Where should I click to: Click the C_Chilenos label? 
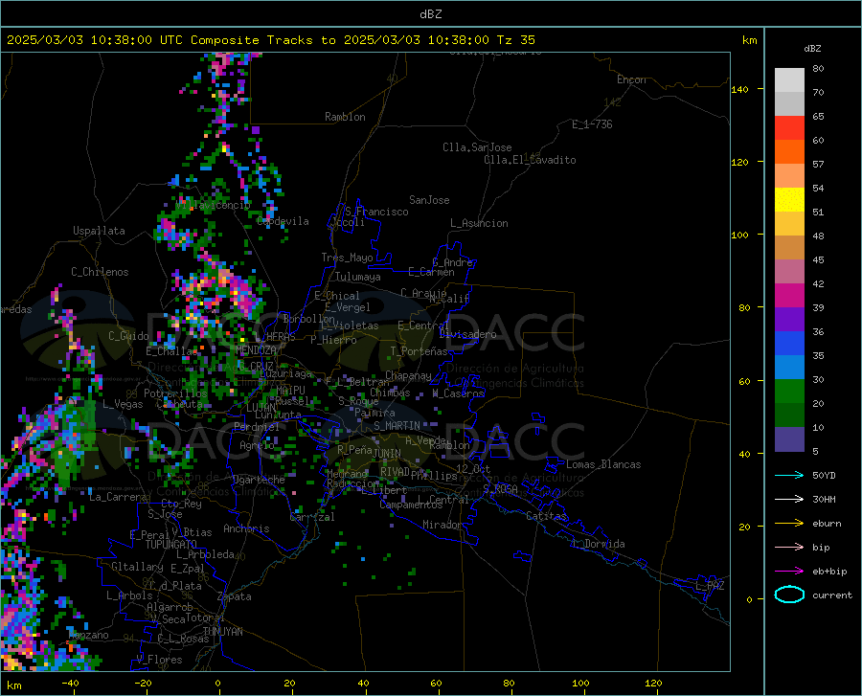coord(100,272)
